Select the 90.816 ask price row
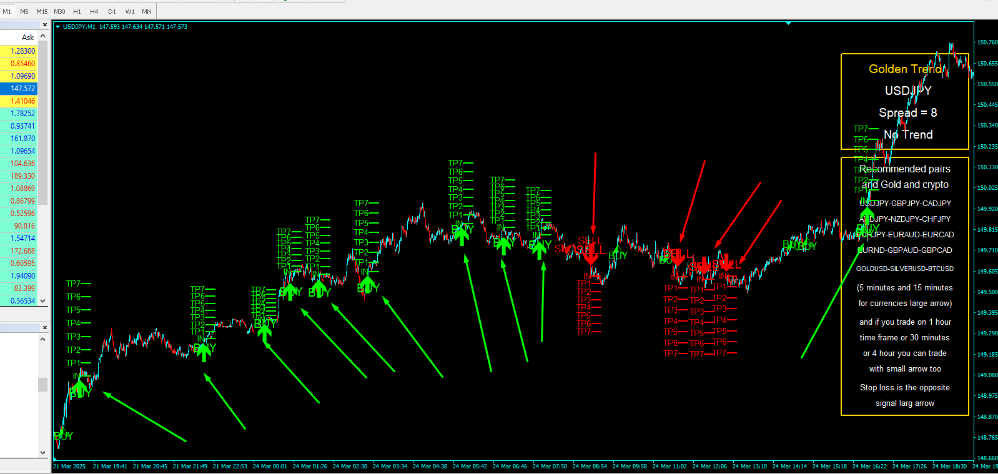The height and width of the screenshot is (474, 998). coord(19,226)
